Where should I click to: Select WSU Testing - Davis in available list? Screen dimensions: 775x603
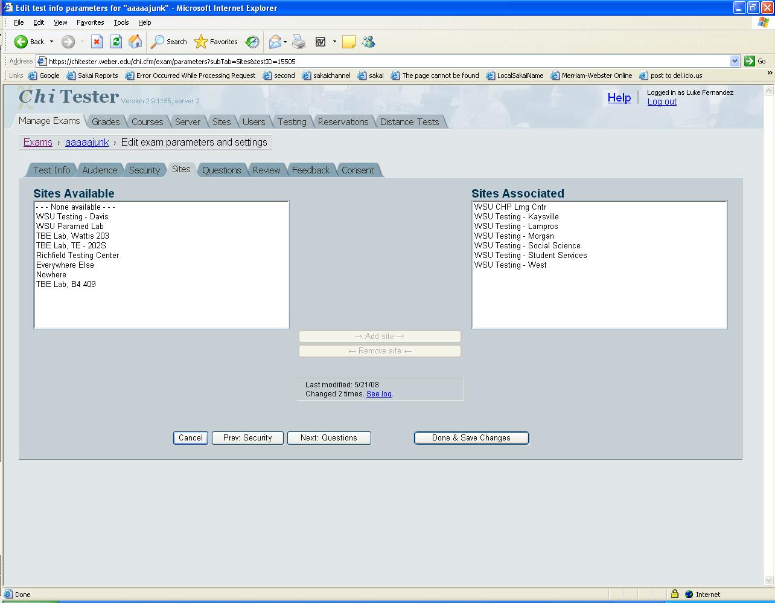click(161, 216)
